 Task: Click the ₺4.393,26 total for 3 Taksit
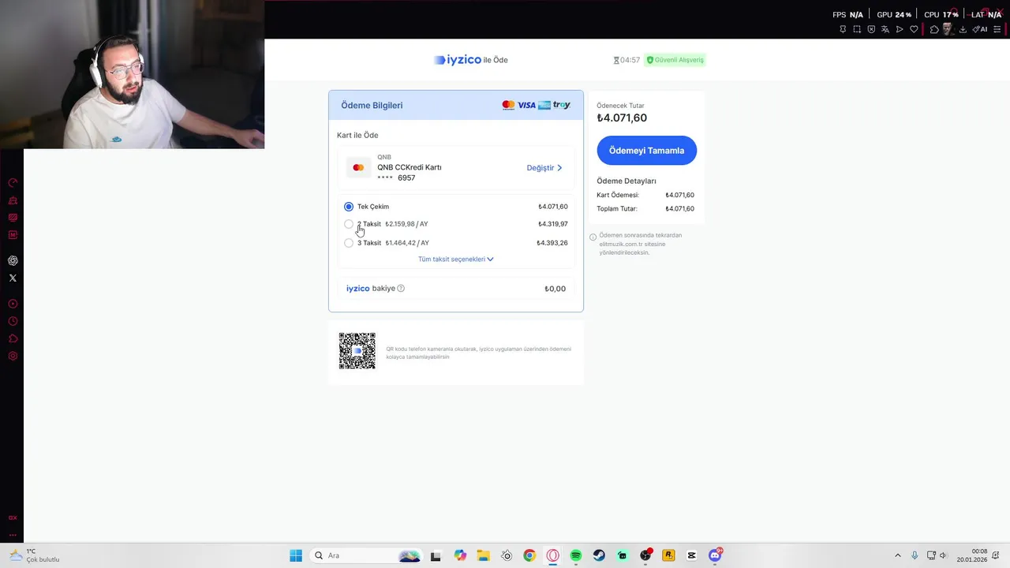[x=552, y=243]
